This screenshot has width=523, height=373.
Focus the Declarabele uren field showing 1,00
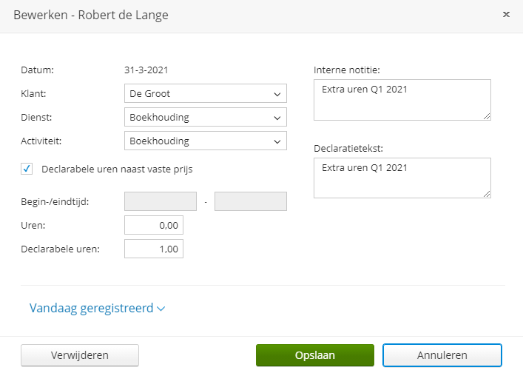(x=154, y=249)
